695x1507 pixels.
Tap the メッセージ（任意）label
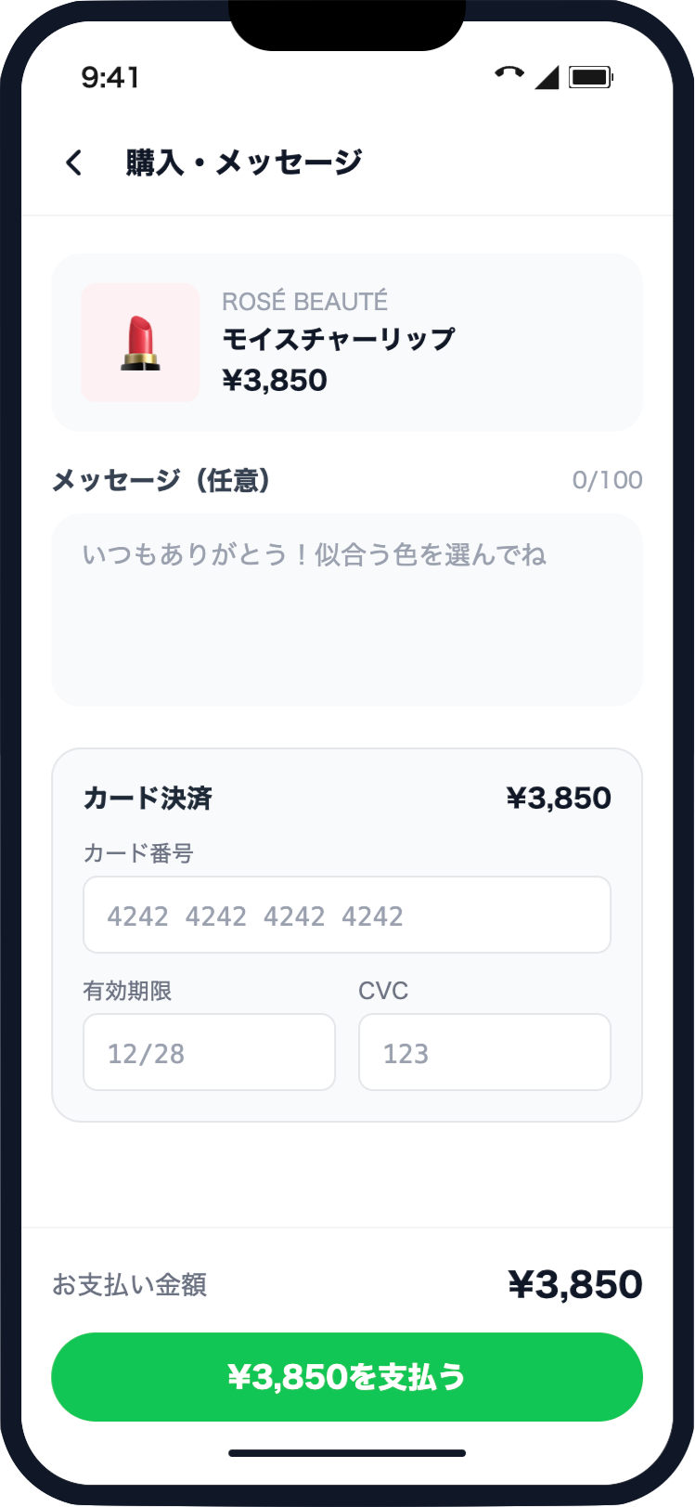coord(161,480)
